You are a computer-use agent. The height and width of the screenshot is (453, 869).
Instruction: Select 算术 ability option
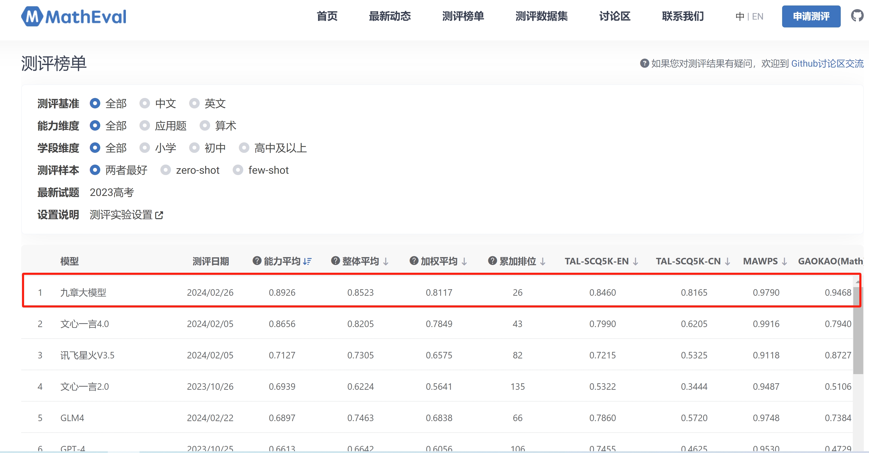pyautogui.click(x=204, y=126)
